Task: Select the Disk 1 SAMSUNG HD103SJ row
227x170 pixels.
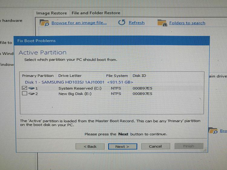Action: click(x=79, y=82)
